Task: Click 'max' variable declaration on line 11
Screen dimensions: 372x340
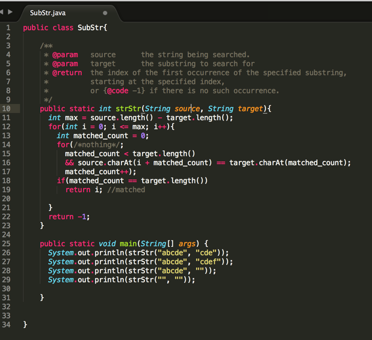Action: 72,118
